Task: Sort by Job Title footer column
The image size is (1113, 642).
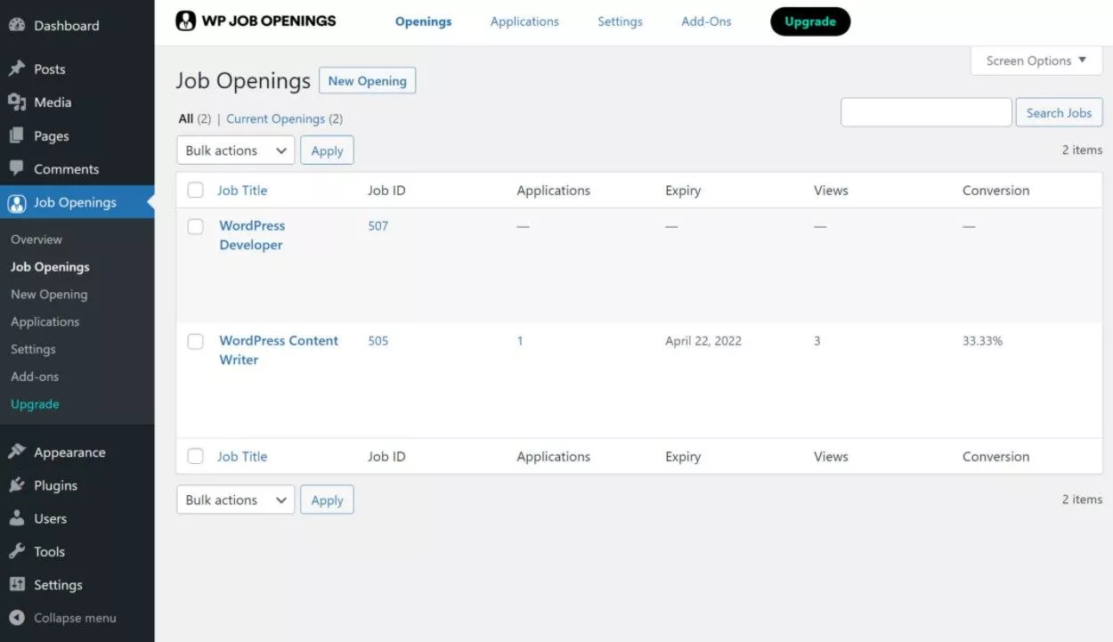Action: click(x=242, y=456)
